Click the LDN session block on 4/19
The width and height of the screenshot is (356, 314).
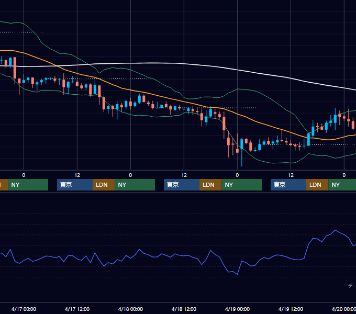pos(317,185)
